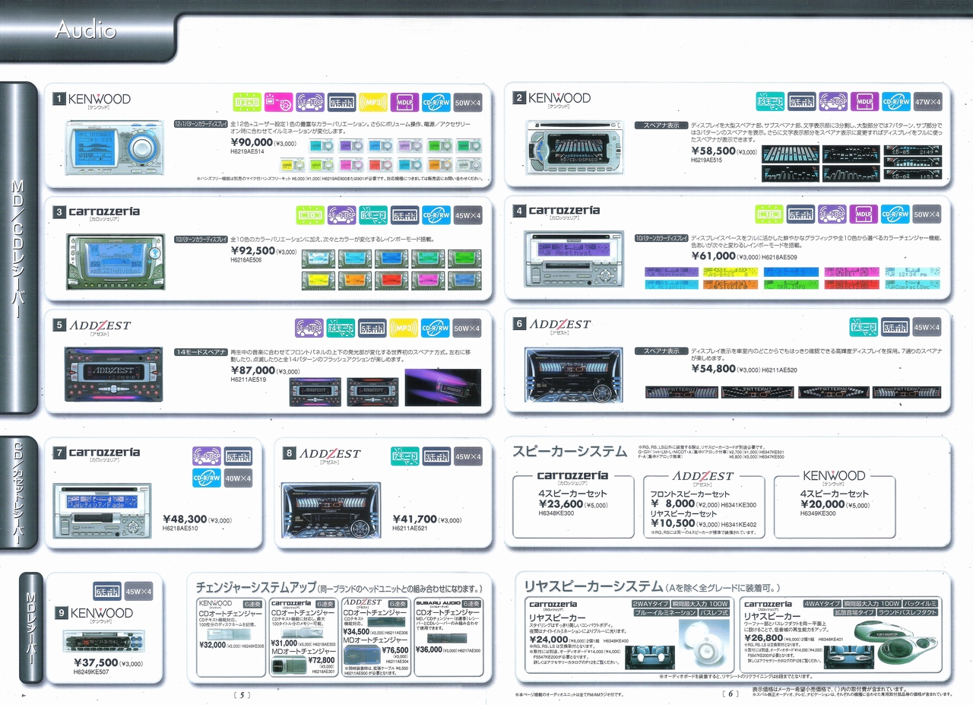The height and width of the screenshot is (705, 973).
Task: Click the price ¥87,000
Action: click(252, 370)
